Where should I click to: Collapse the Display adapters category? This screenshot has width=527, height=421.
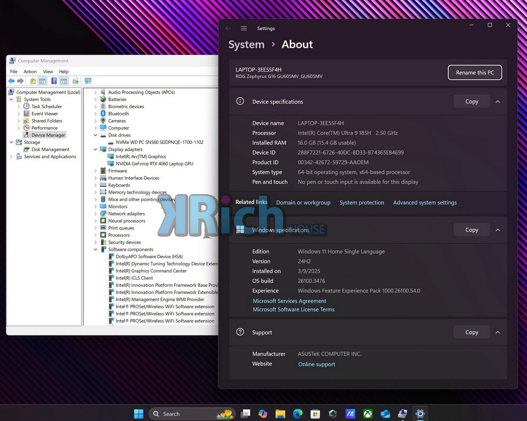coord(96,150)
